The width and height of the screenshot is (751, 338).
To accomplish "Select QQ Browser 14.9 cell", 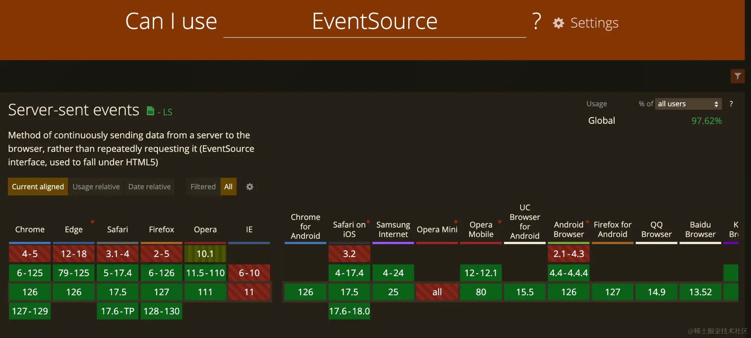I will tap(656, 292).
